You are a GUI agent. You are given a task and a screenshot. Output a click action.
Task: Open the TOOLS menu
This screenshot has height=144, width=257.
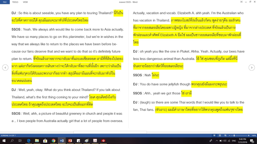point(15,2)
